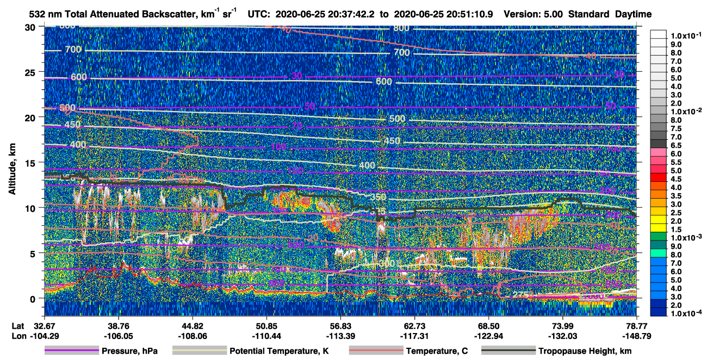Click the 25 tick on the altitude axis
707x363 pixels.
point(32,72)
